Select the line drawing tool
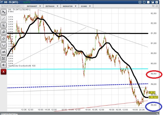 [4, 19]
